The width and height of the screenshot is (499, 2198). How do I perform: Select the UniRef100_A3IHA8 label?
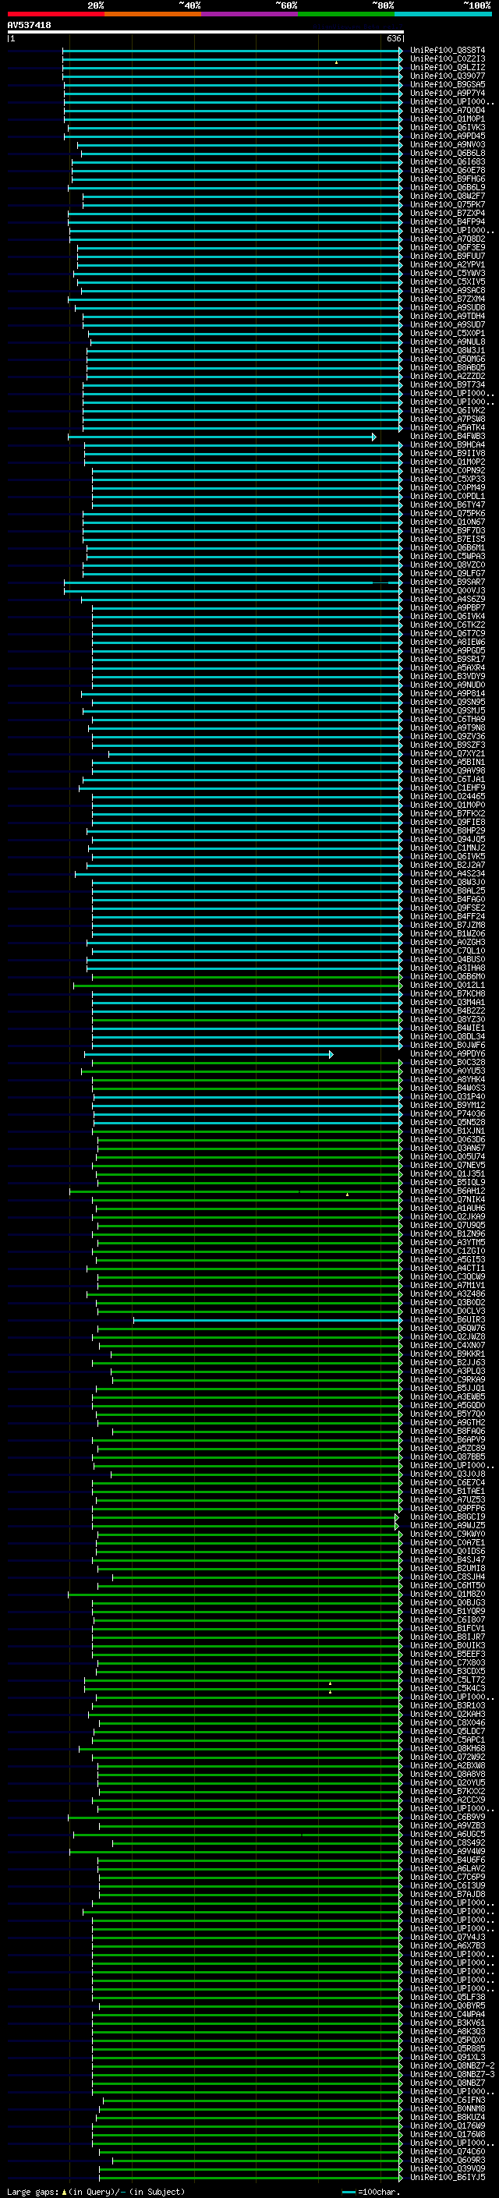(448, 968)
